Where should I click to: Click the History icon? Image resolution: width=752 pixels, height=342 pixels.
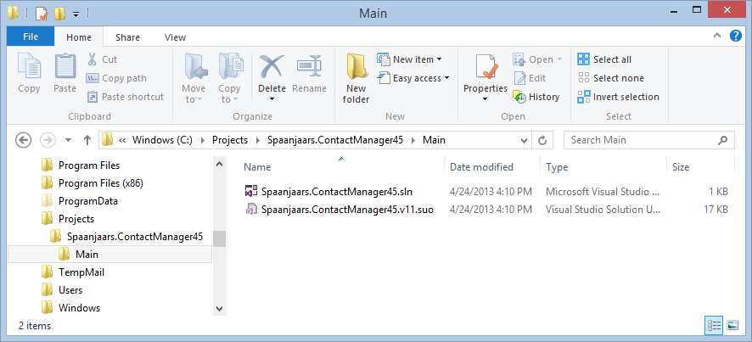click(x=519, y=97)
